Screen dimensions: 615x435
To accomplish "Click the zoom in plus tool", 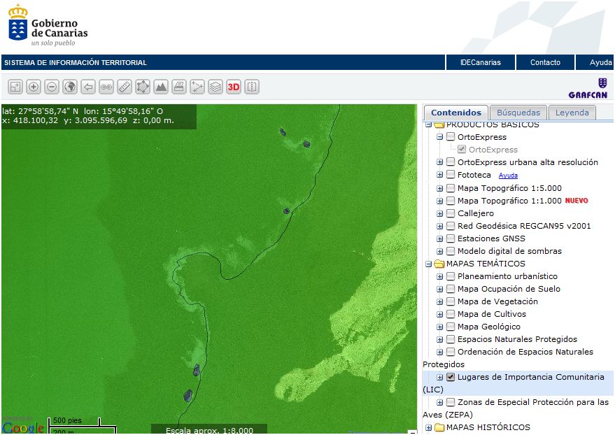I will [x=34, y=87].
